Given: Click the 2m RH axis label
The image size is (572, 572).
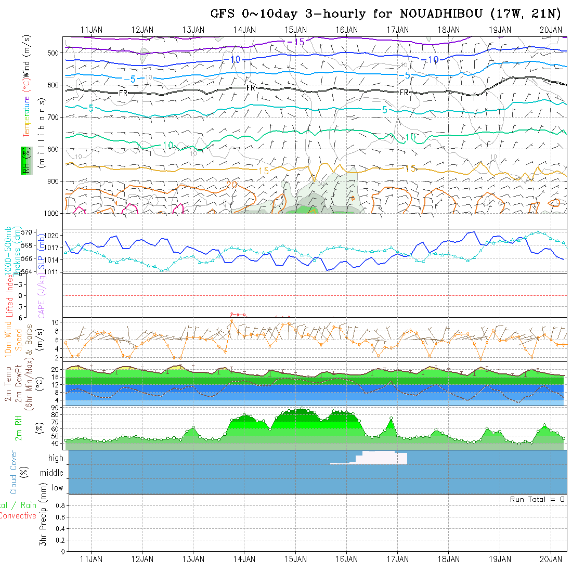Looking at the screenshot, I should pos(19,427).
